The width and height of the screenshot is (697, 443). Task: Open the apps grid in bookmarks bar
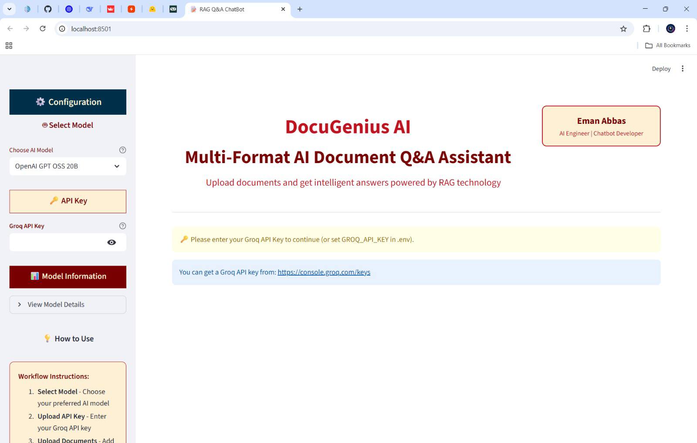pos(9,45)
